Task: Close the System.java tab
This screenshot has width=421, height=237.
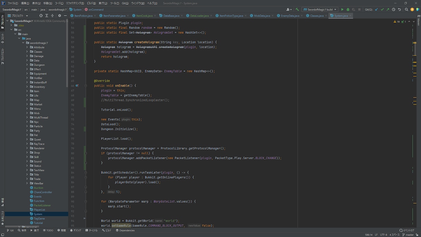Action: click(x=351, y=16)
